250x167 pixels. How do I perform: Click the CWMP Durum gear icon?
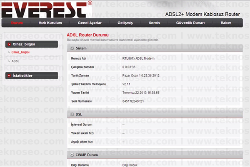tap(72, 155)
